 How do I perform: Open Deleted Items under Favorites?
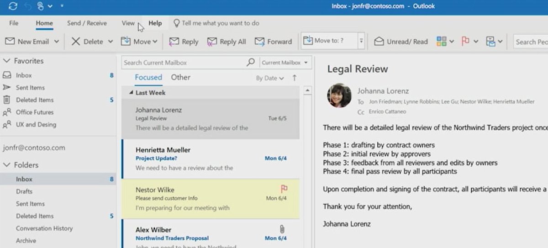coord(35,100)
